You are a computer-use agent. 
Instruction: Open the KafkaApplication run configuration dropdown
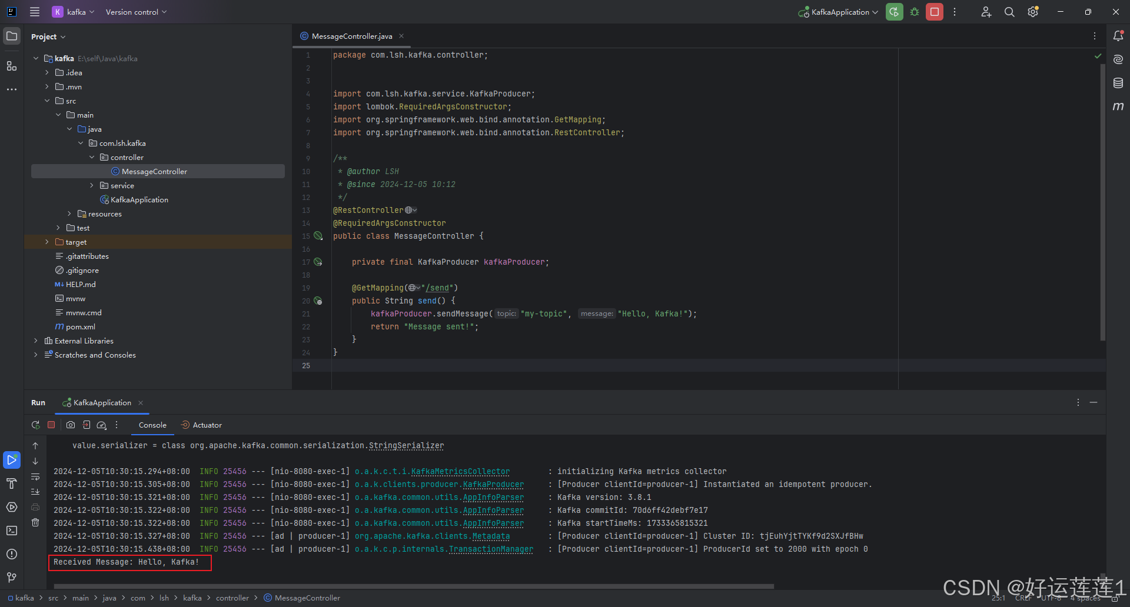coord(837,12)
